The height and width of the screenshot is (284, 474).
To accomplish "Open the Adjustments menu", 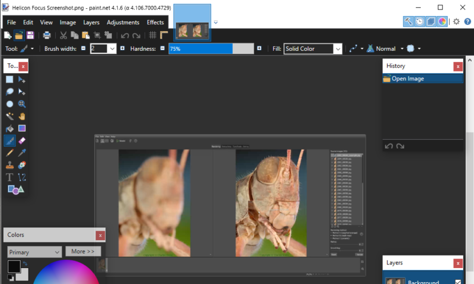I will (123, 22).
